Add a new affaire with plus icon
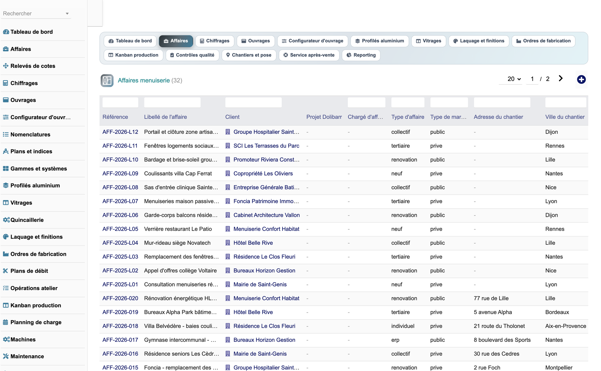601x371 pixels. point(581,79)
